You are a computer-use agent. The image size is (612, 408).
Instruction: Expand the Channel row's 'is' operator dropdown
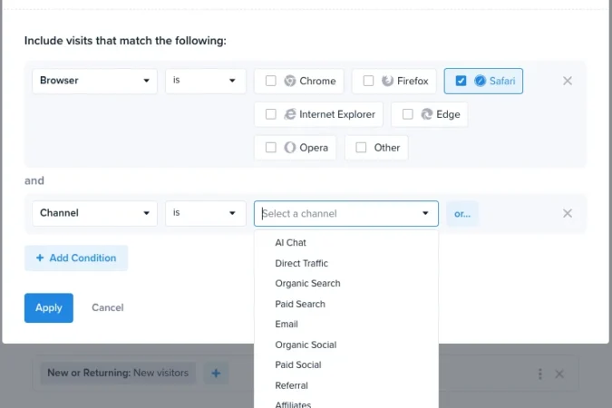coord(206,213)
